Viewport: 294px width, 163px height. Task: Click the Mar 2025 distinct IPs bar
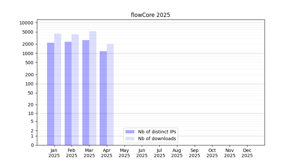pos(86,93)
